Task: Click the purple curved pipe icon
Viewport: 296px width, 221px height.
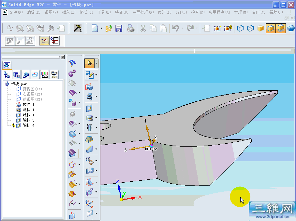Action: 72,73
